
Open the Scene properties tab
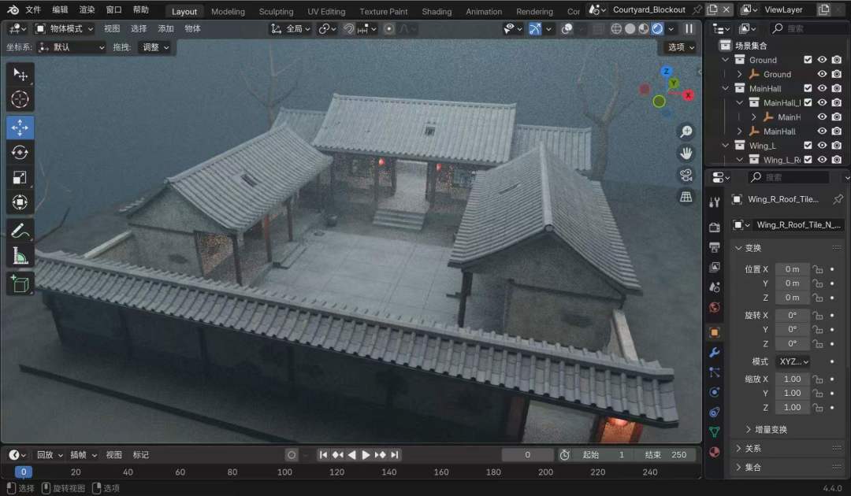click(715, 287)
